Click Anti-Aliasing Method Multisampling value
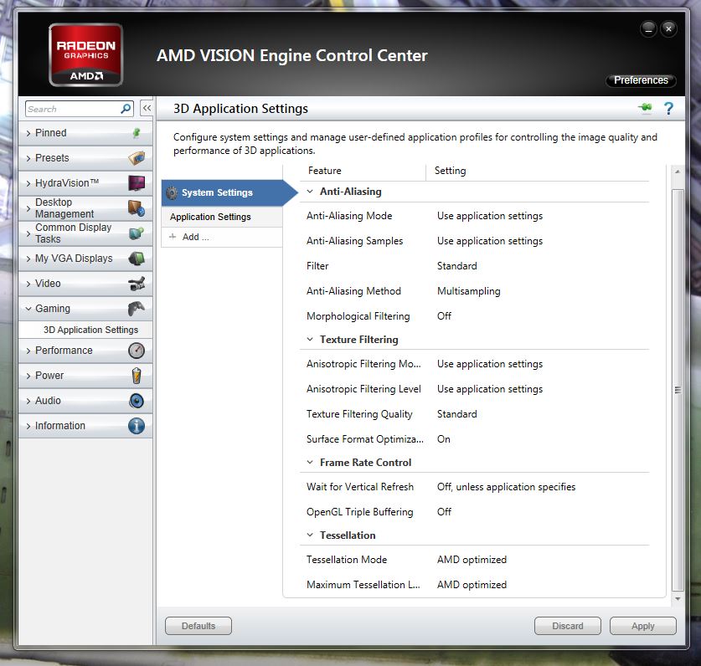The image size is (701, 666). 468,291
